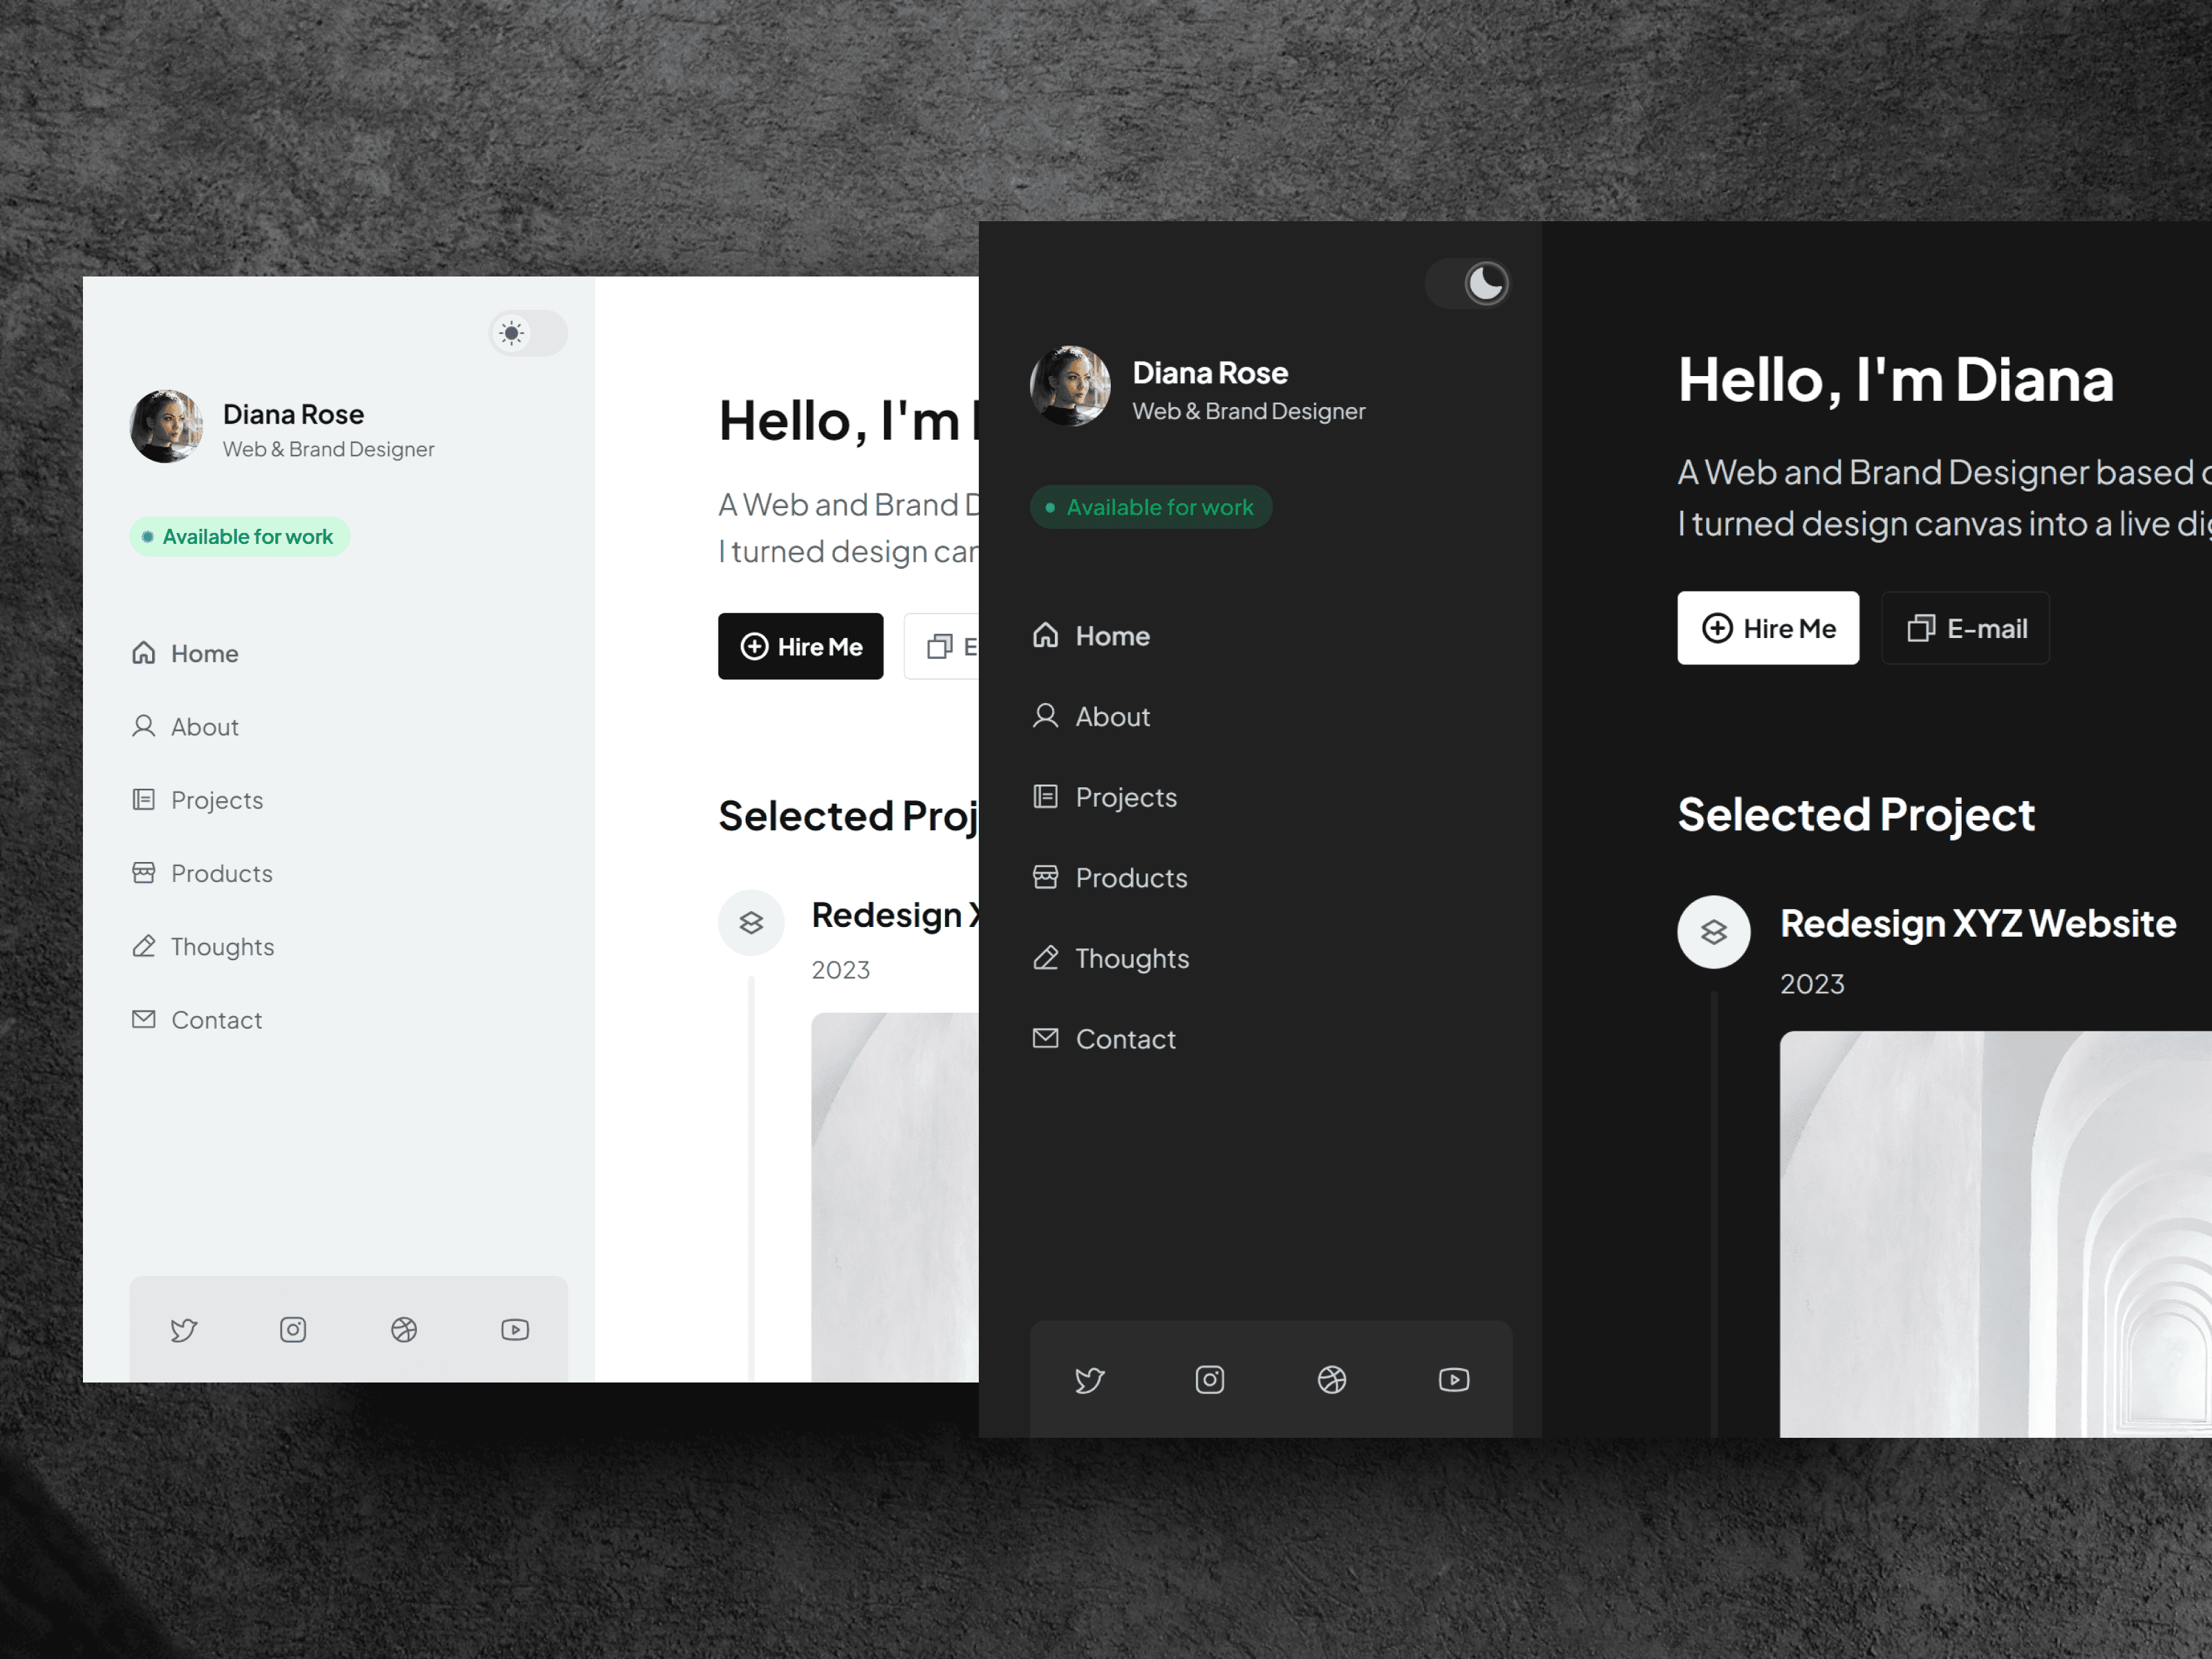This screenshot has width=2212, height=1659.
Task: Click the Projects grid icon in sidebar
Action: (x=143, y=798)
